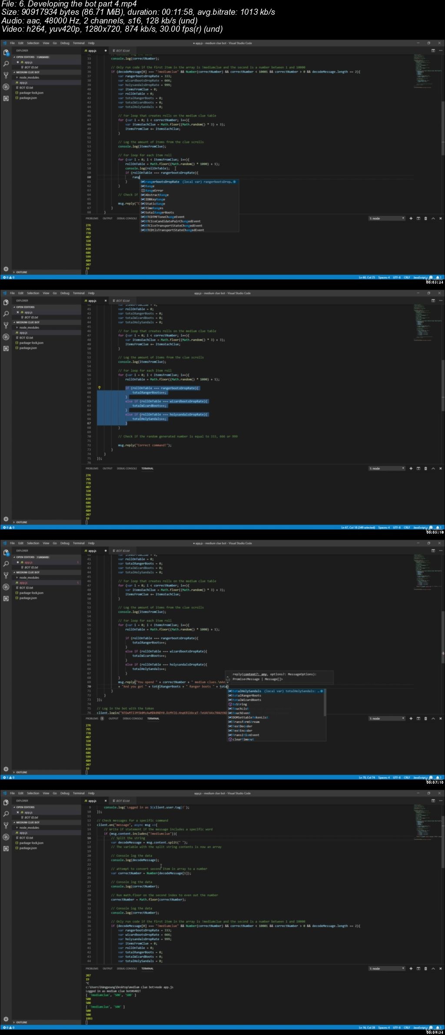
Task: Click 'CRLF' in the 00:09:34 status bar
Action: (407, 1028)
